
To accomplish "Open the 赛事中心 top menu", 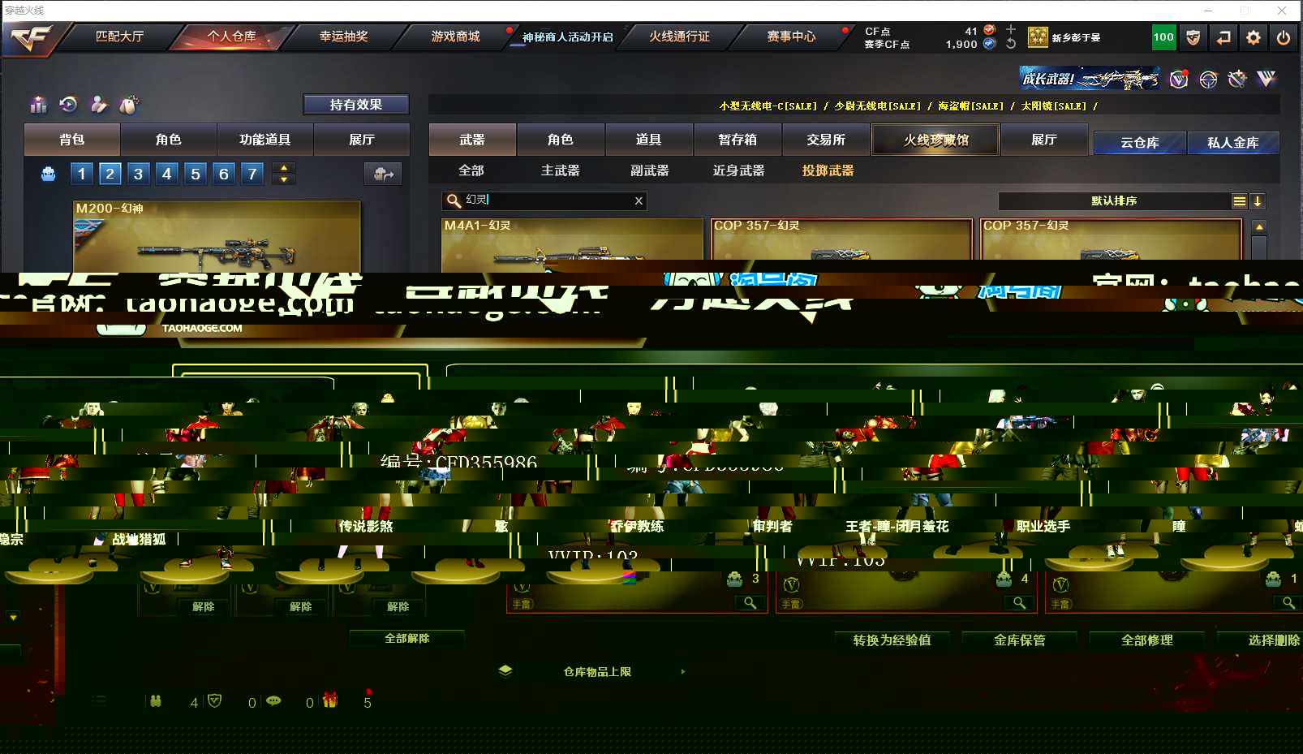I will tap(792, 37).
